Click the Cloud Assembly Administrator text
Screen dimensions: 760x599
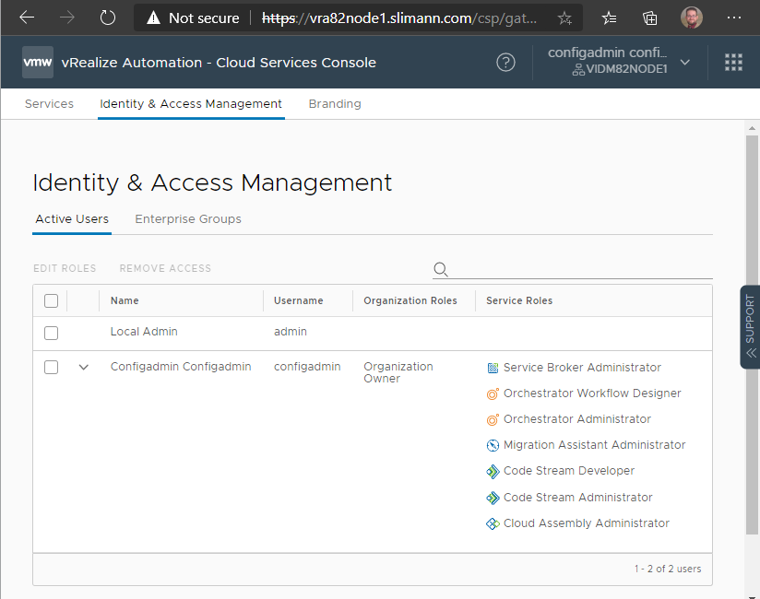point(587,523)
